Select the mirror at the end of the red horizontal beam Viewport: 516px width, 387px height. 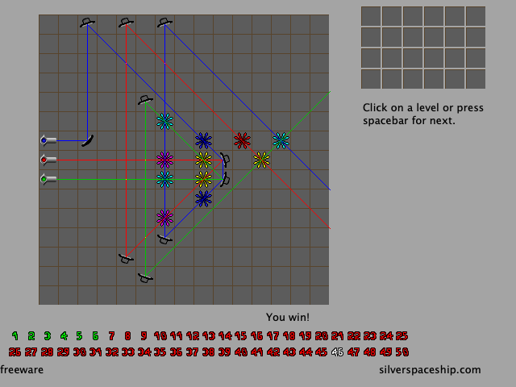click(x=225, y=160)
